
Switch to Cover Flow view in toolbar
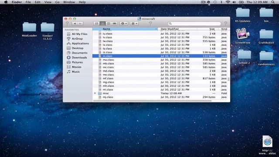coord(114,24)
